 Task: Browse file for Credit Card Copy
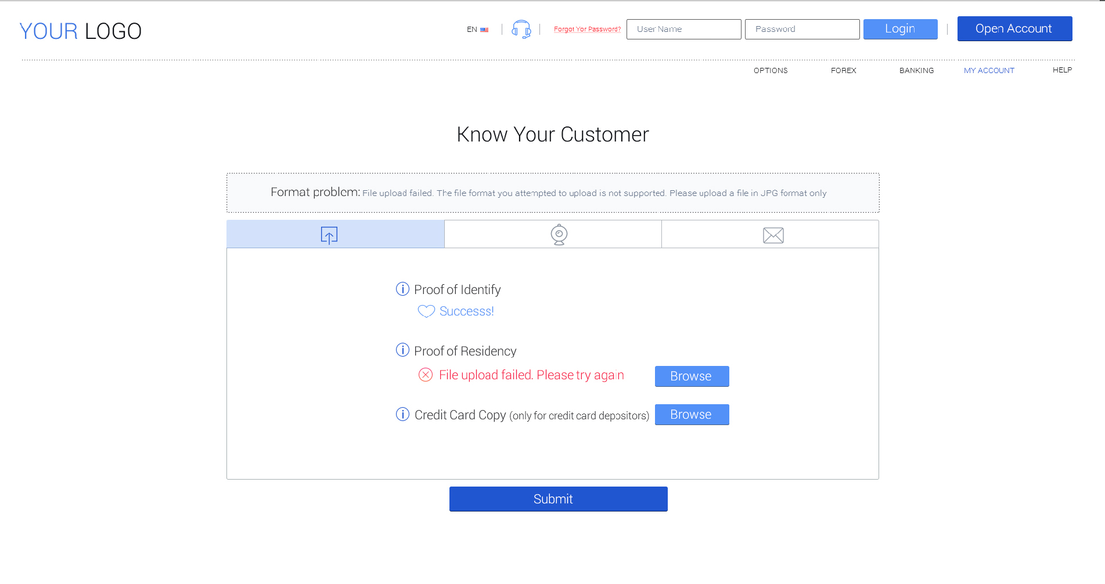pos(692,415)
